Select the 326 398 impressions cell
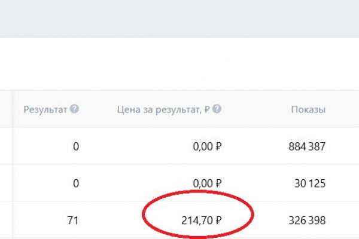This screenshot has width=359, height=239. point(305,220)
